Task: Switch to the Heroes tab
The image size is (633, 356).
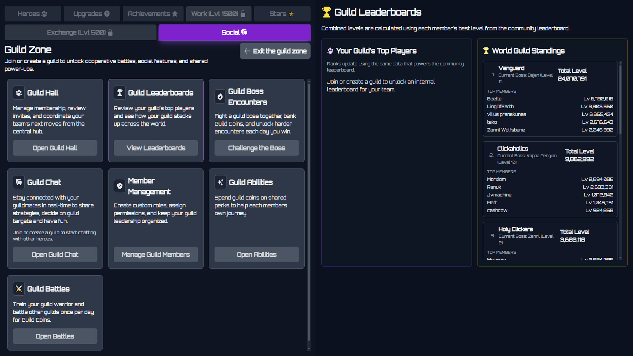Action: click(32, 14)
